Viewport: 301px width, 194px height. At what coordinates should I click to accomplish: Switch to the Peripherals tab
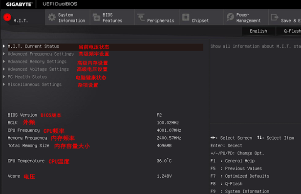[x=157, y=18]
